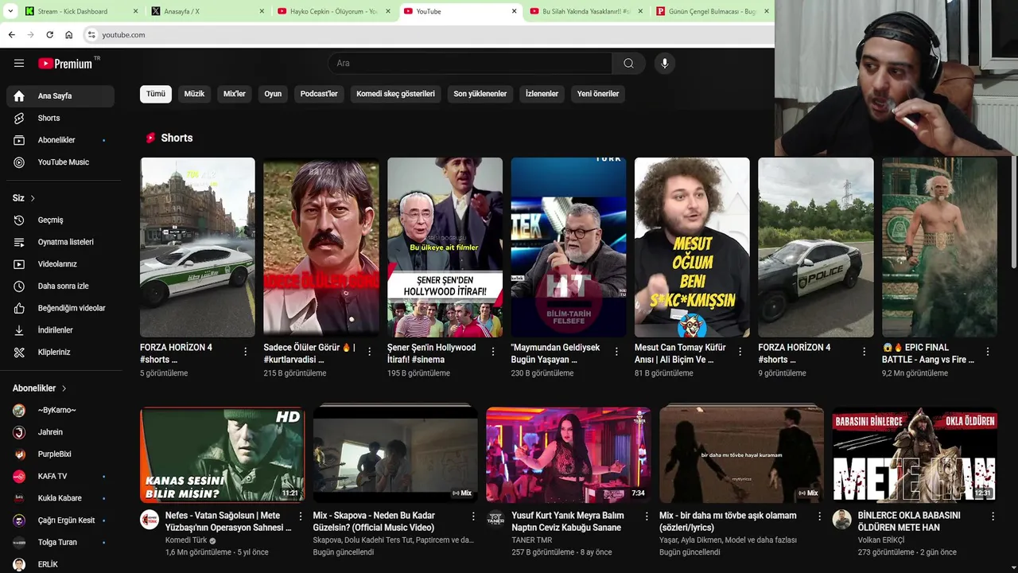The height and width of the screenshot is (573, 1018).
Task: Select Son yüklenenler chip
Action: 480,94
